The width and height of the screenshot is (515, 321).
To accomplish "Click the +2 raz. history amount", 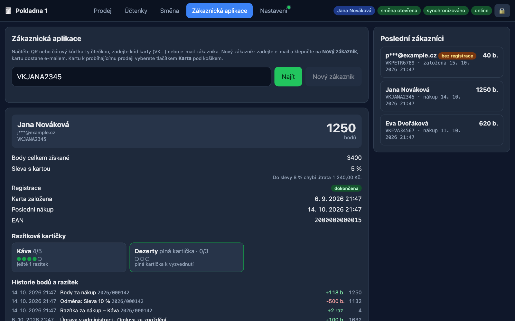I will [x=336, y=311].
